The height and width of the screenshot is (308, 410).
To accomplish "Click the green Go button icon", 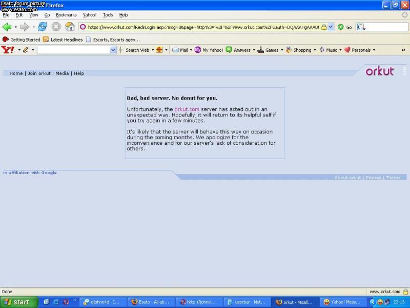I will [x=341, y=27].
